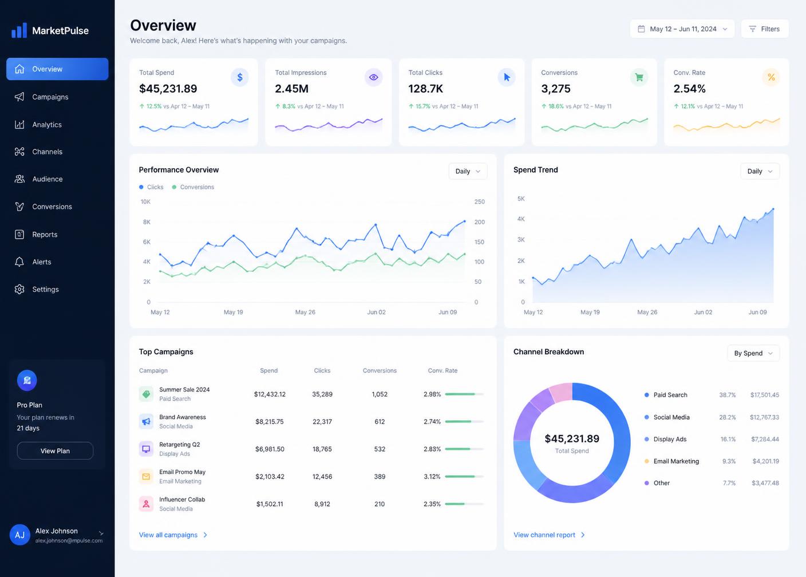Toggle the Conversions series in chart legend
The height and width of the screenshot is (577, 806).
tap(193, 187)
